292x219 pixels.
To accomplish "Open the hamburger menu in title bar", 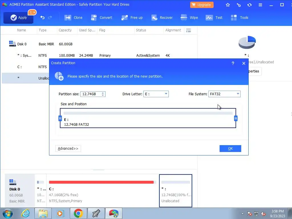I will point(260,5).
